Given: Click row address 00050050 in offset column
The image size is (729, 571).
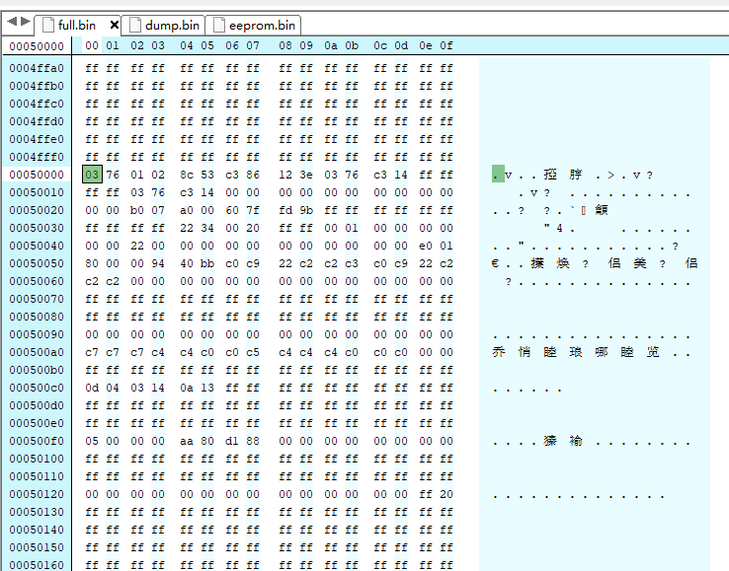Looking at the screenshot, I should coord(36,263).
